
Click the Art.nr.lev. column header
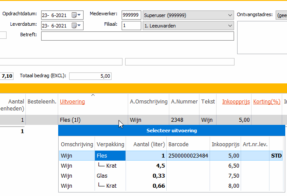coord(255,144)
